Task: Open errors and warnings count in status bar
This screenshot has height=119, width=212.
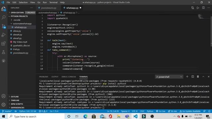Action: [x=43, y=111]
